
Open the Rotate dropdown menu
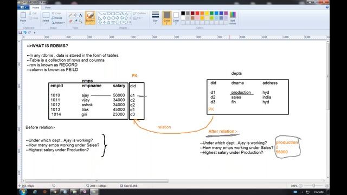tap(58, 23)
